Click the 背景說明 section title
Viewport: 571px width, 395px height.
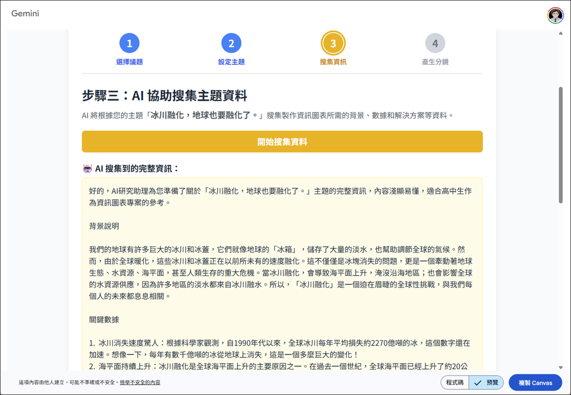pos(104,226)
